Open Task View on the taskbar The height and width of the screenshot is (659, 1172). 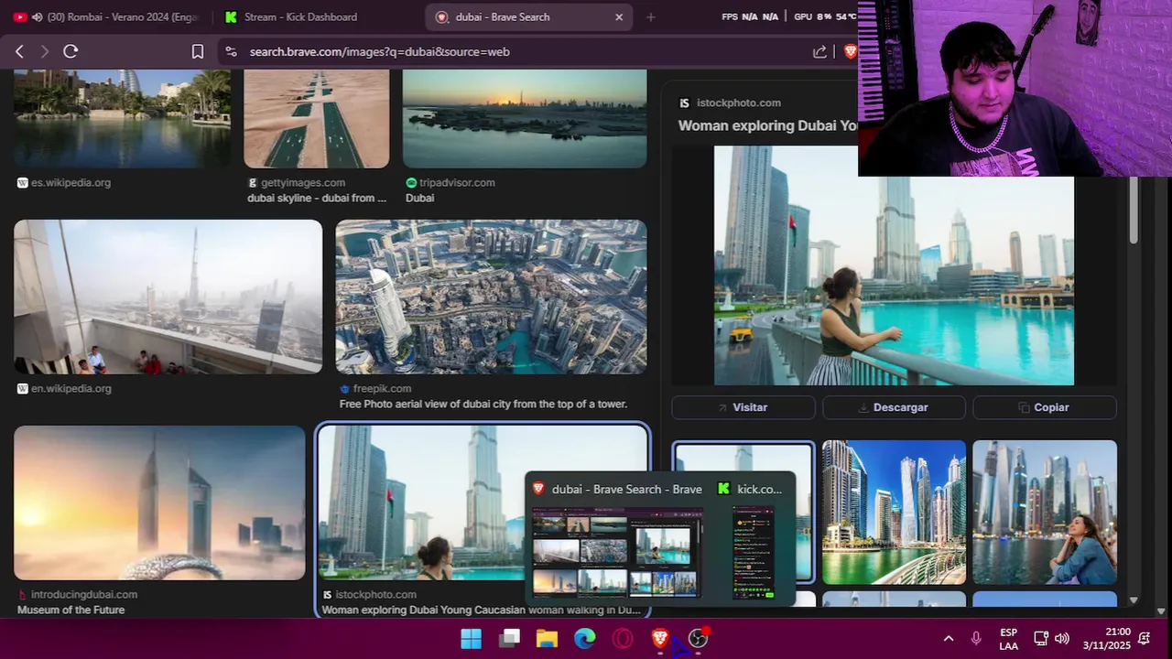pyautogui.click(x=509, y=638)
